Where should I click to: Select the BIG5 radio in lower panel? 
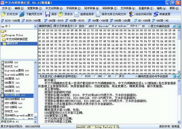pos(83,76)
